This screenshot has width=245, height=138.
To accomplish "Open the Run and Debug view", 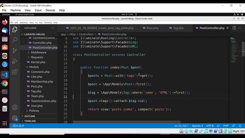I will point(15,61).
